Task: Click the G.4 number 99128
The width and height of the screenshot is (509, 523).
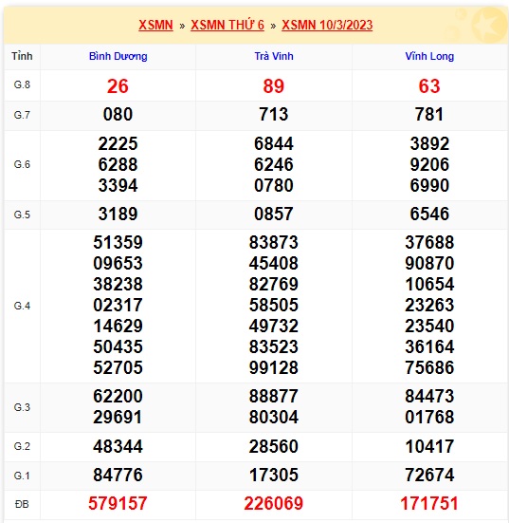Action: 274,368
